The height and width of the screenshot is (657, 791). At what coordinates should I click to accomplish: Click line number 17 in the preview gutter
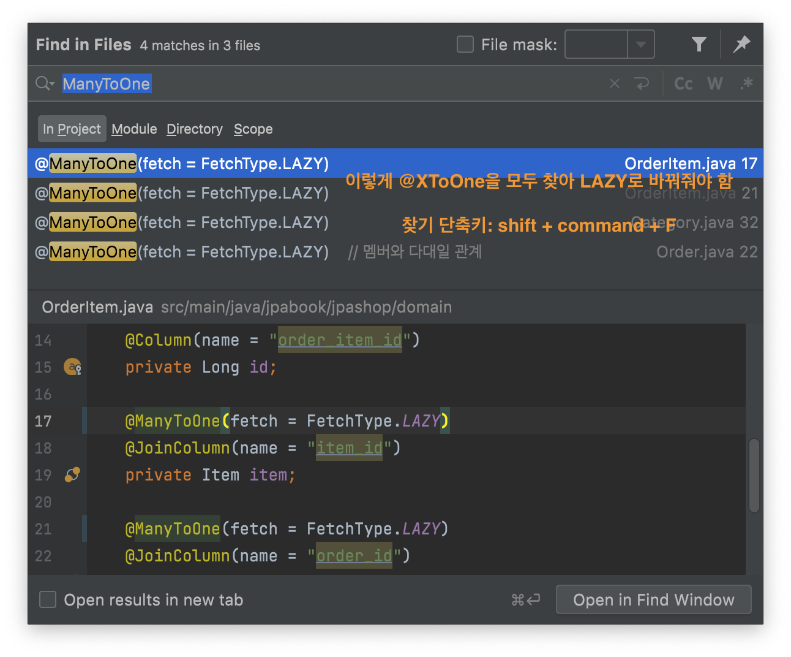(x=43, y=421)
